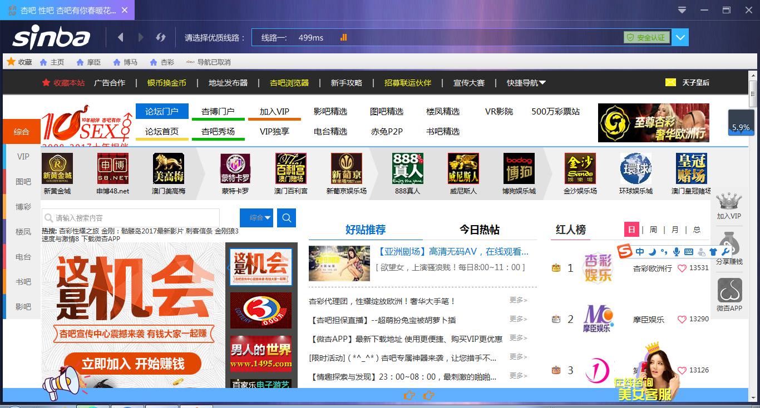Image resolution: width=760 pixels, height=408 pixels.
Task: Click the yellow mail envelope icon
Action: click(x=670, y=82)
